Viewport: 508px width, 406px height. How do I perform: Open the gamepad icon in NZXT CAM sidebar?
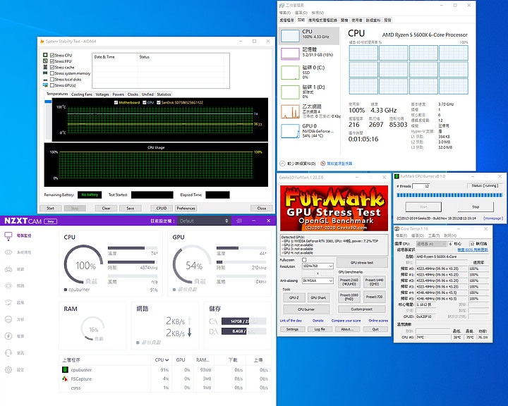[x=8, y=269]
